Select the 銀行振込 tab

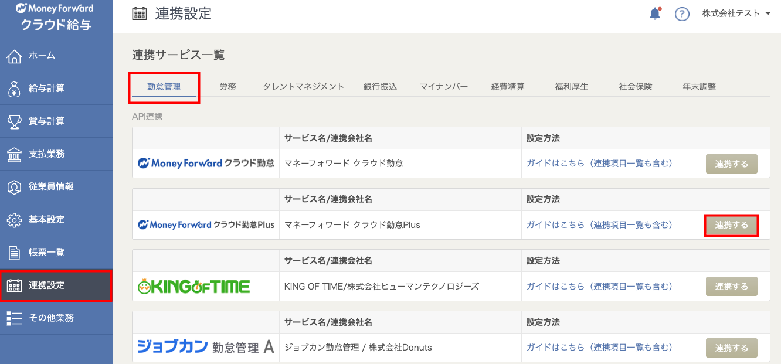[x=380, y=87]
